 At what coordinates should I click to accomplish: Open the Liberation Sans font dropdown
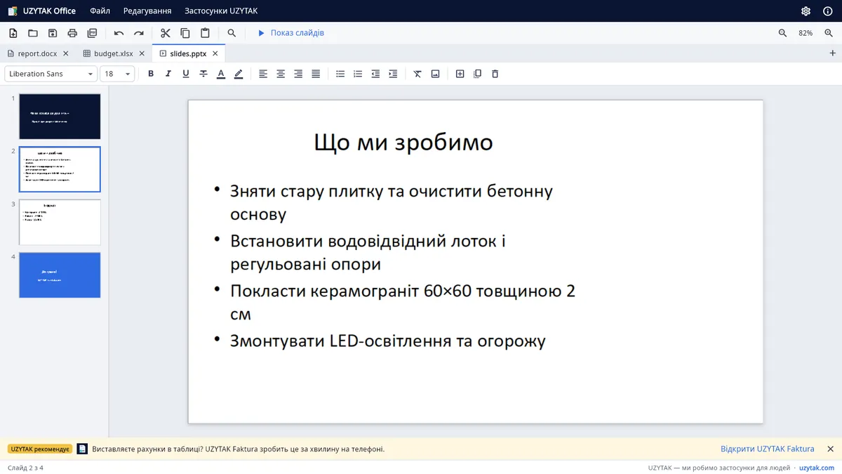click(51, 74)
